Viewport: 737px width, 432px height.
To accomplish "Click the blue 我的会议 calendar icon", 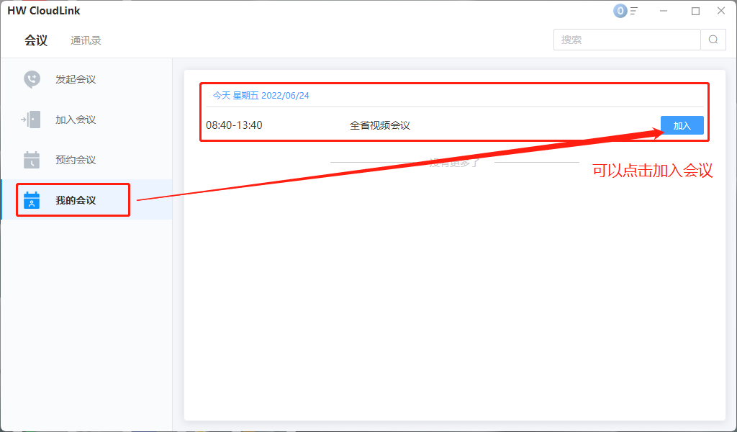I will pos(32,200).
